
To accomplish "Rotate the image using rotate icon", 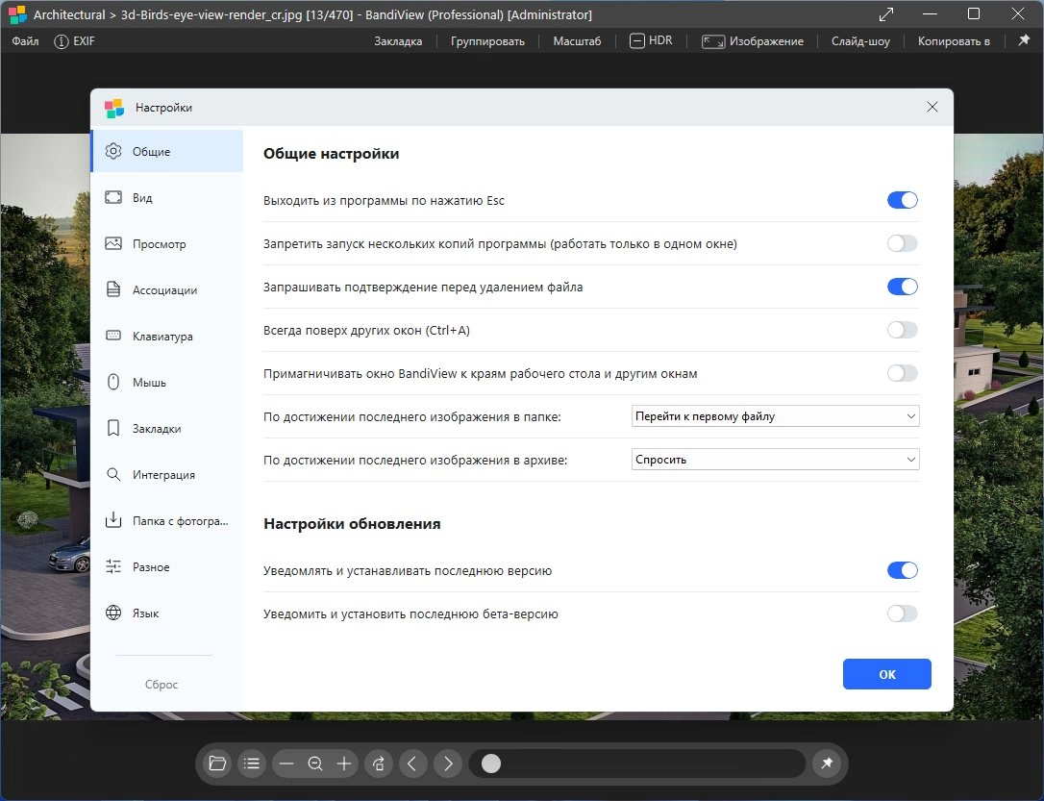I will 379,763.
